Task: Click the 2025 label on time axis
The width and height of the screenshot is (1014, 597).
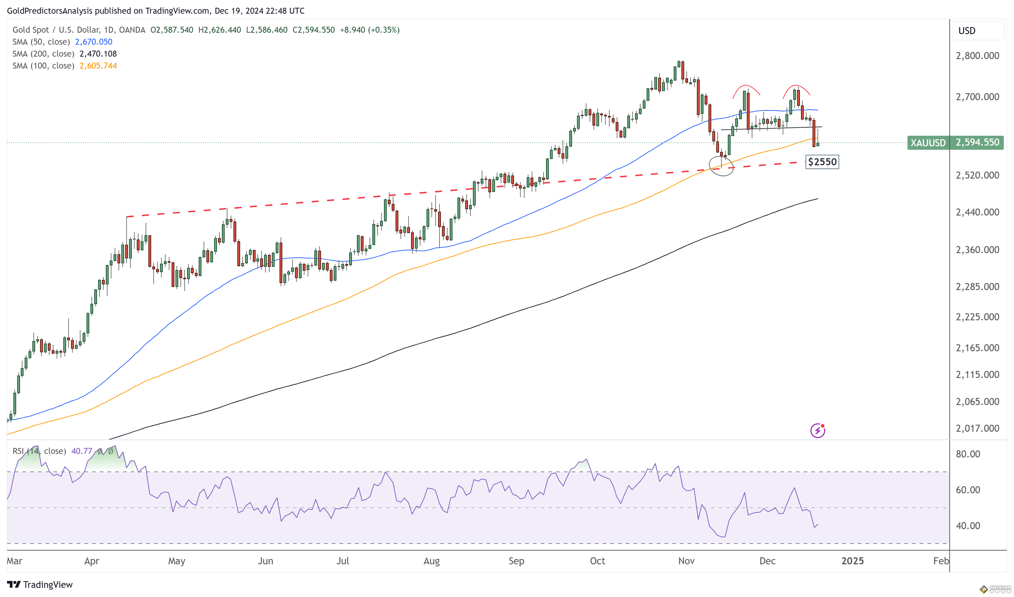Action: click(x=852, y=561)
